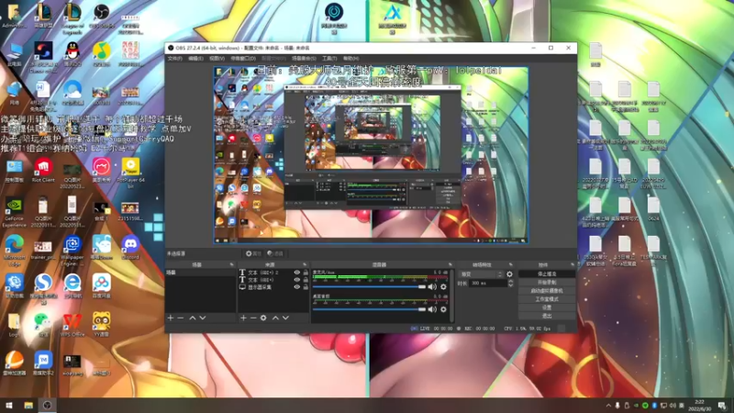Move the scene down in the Scenes panel
This screenshot has width=734, height=413.
tap(203, 318)
